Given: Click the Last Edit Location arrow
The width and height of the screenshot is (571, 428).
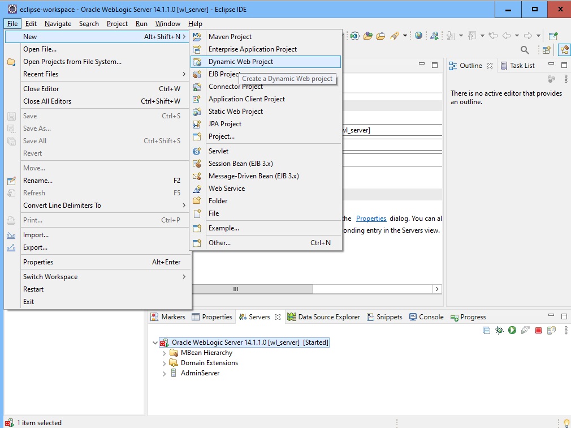Looking at the screenshot, I should 493,36.
